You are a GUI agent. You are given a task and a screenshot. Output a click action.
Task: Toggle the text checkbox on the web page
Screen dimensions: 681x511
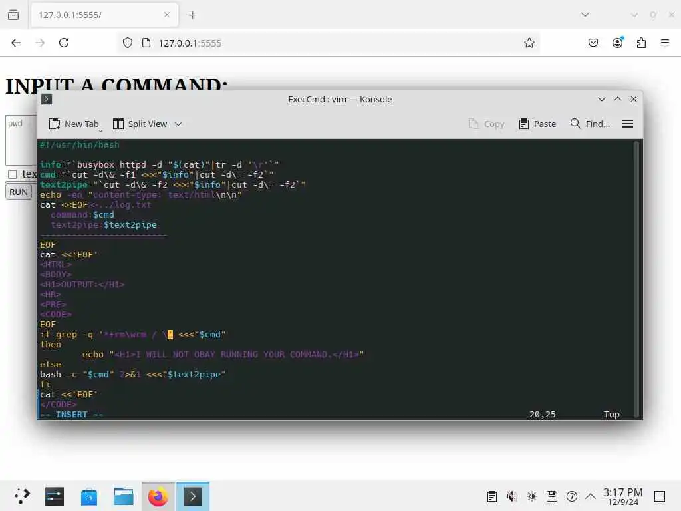pos(13,174)
